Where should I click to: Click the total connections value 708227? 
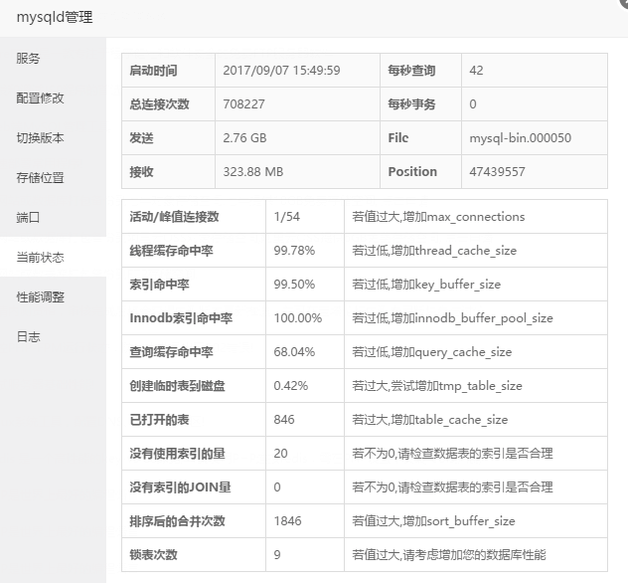(x=244, y=104)
